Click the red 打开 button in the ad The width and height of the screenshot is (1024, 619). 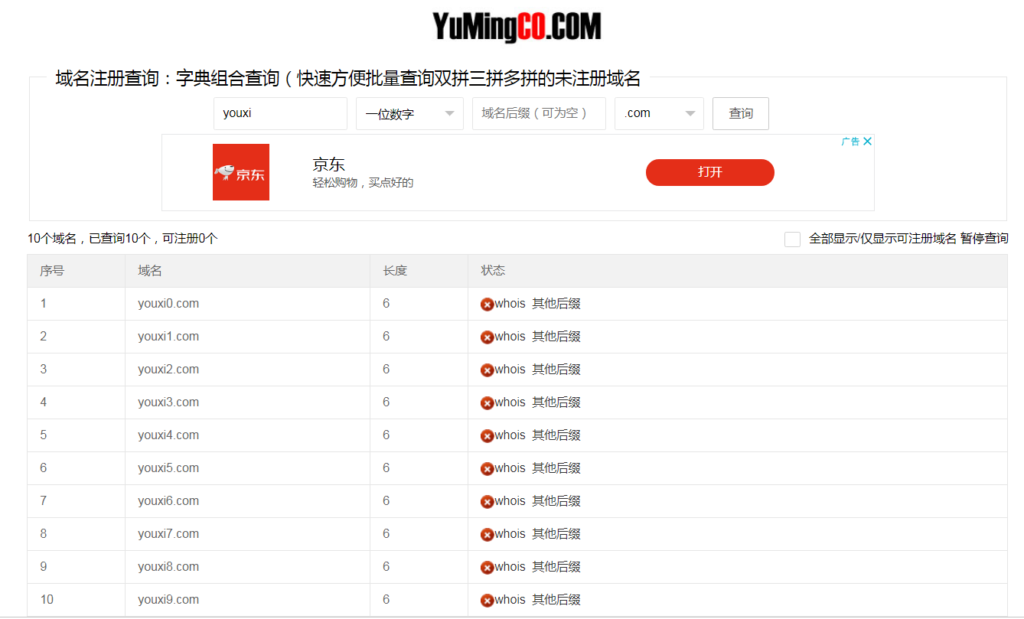[x=710, y=172]
